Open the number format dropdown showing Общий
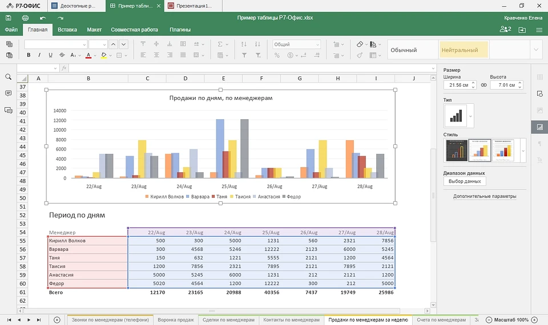 [x=296, y=44]
